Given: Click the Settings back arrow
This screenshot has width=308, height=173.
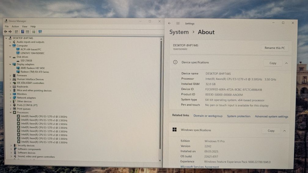Looking at the screenshot, I should tap(170, 23).
